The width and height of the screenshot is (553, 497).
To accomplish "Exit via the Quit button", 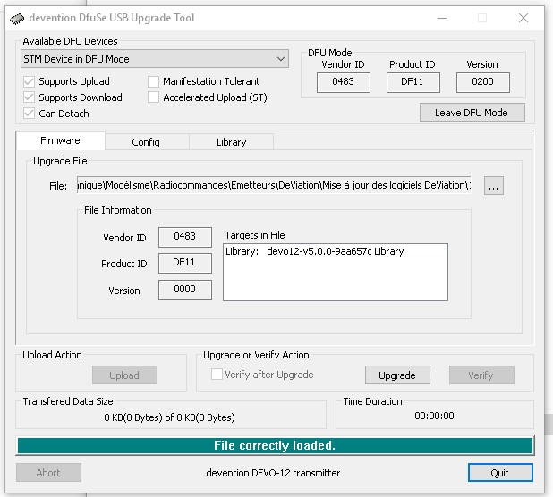I will [x=500, y=472].
